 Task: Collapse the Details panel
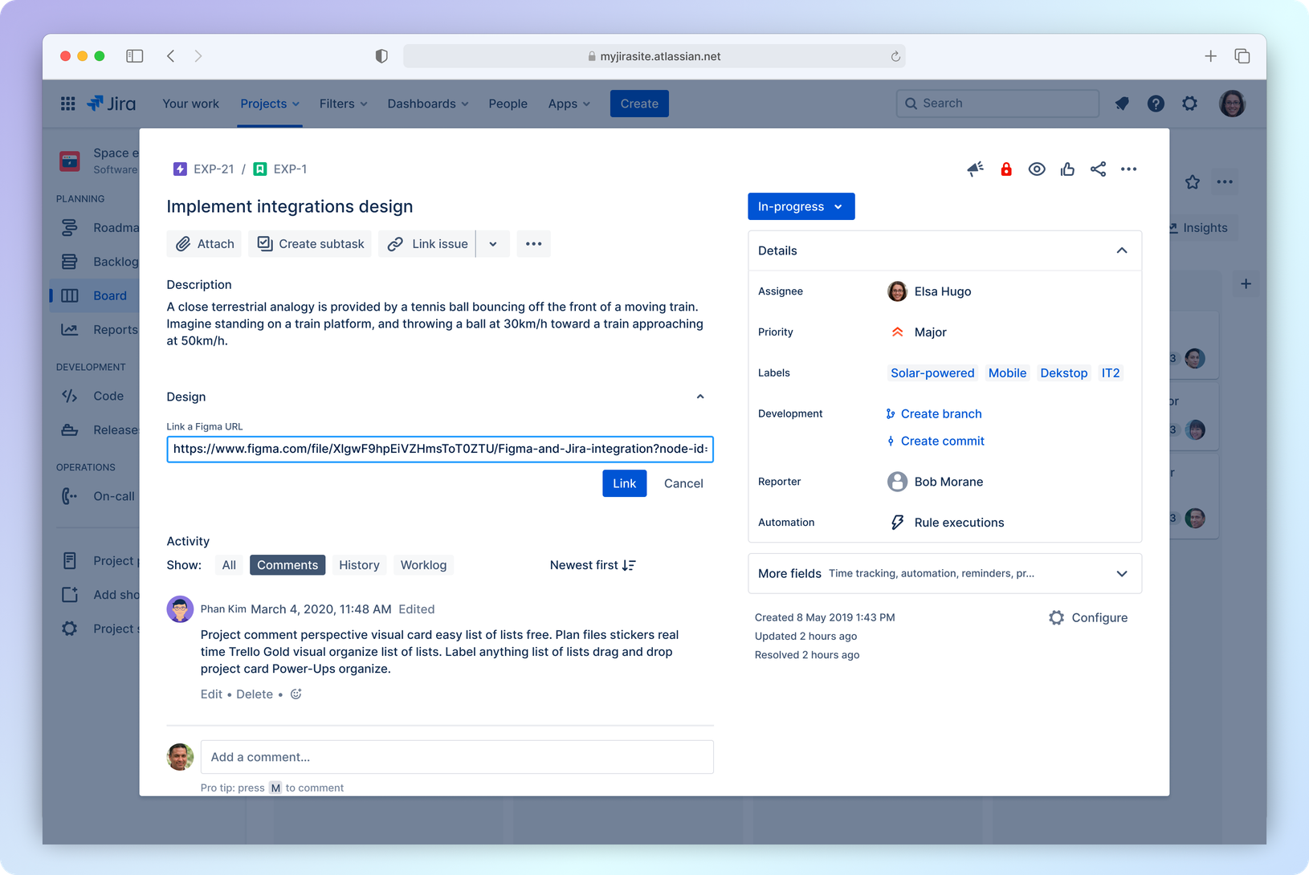click(x=1121, y=250)
